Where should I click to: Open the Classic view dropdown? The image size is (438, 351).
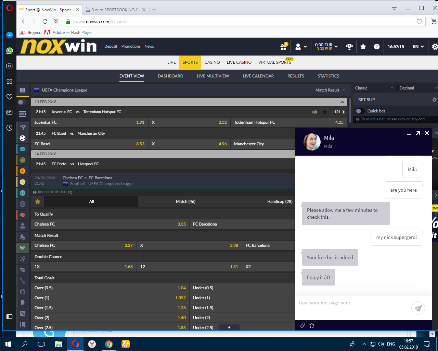pos(374,88)
